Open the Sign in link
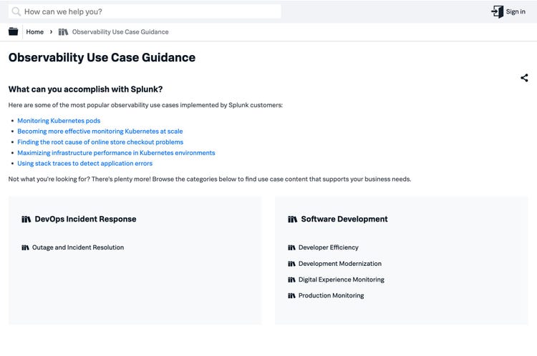Viewport: 537px width, 356px height. 516,11
